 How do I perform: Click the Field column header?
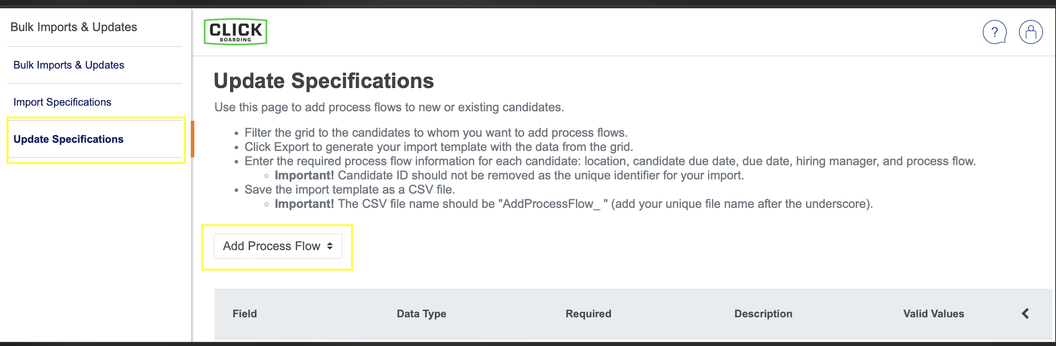tap(244, 314)
